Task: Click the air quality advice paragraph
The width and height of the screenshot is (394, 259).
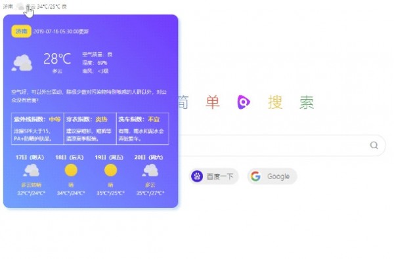Action: [89, 96]
